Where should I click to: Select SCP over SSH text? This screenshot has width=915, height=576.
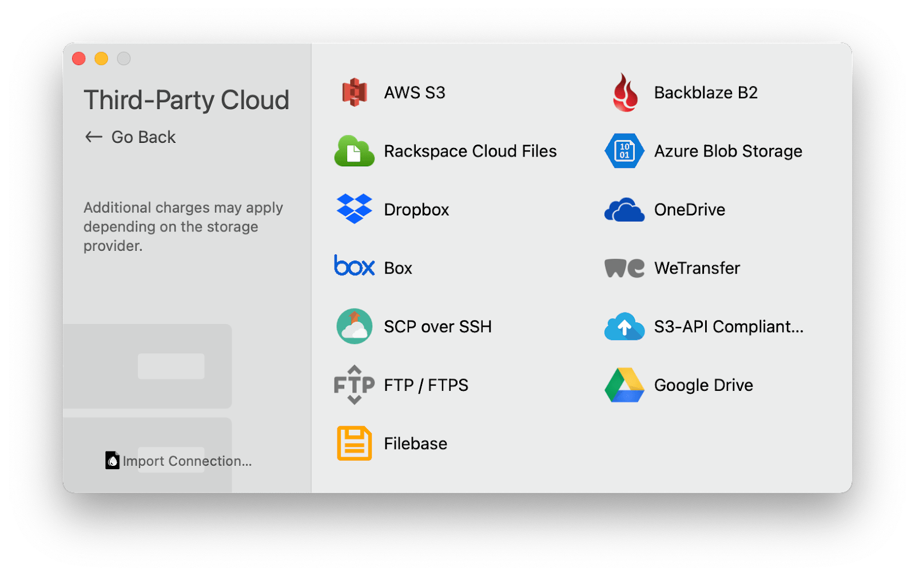(437, 326)
